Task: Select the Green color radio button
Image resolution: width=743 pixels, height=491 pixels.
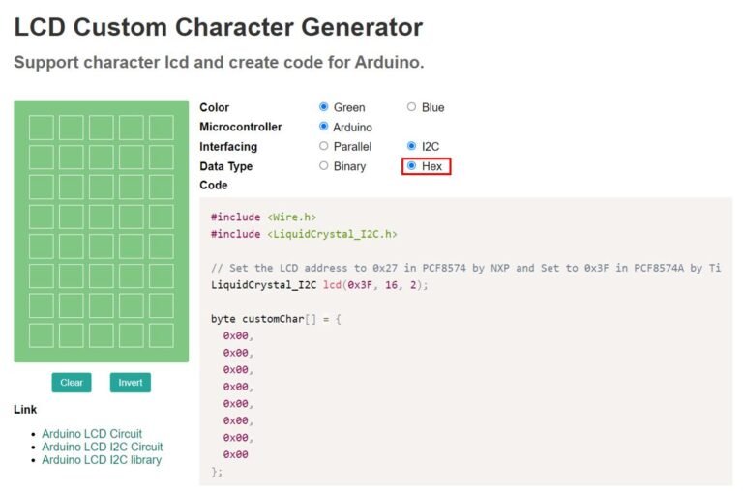Action: click(x=324, y=107)
